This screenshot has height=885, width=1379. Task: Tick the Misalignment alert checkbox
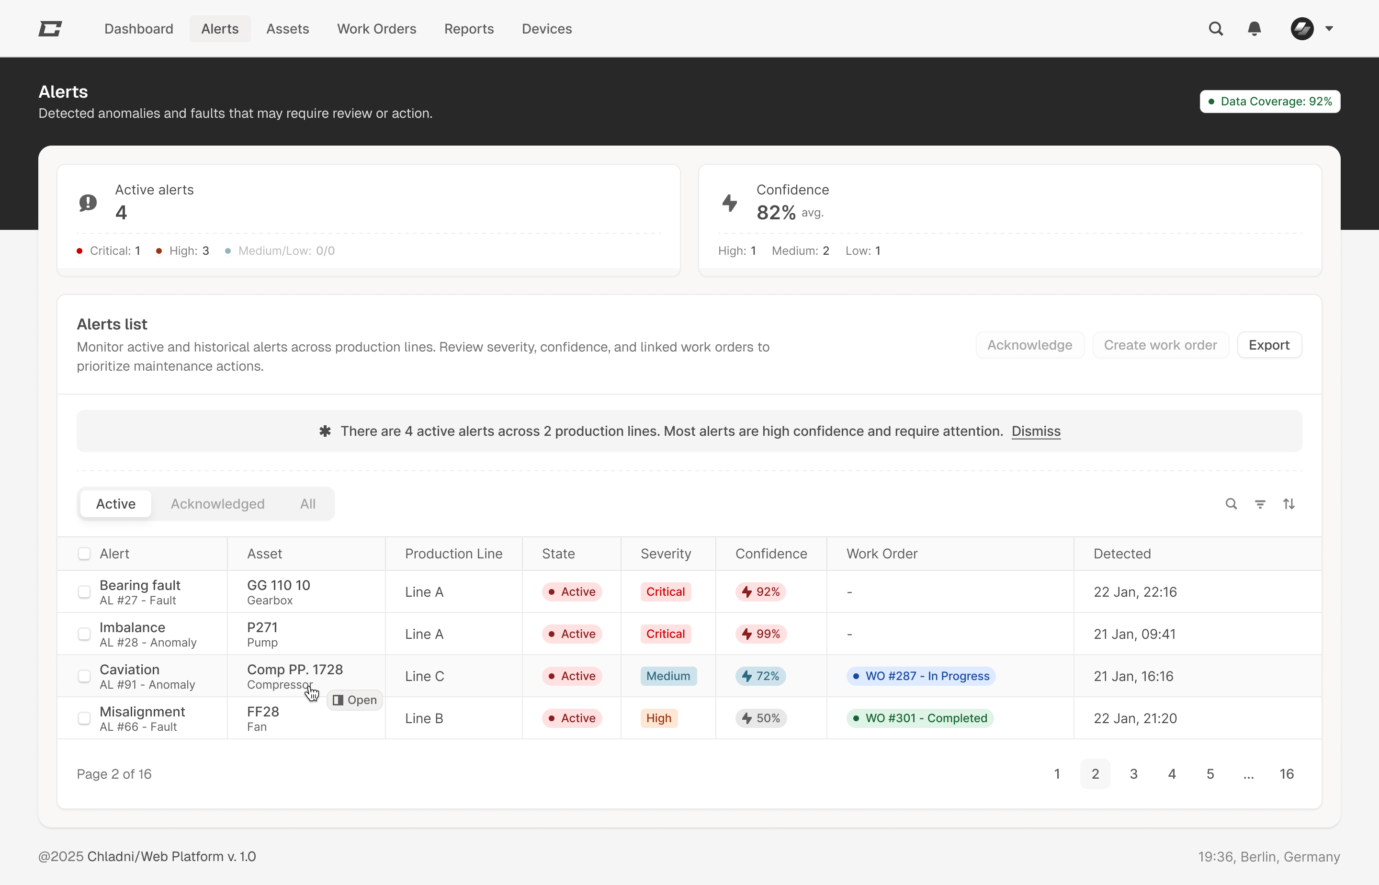click(x=84, y=718)
